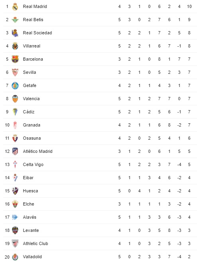Click the Alavés blue crest icon
The image size is (197, 267).
pyautogui.click(x=15, y=217)
